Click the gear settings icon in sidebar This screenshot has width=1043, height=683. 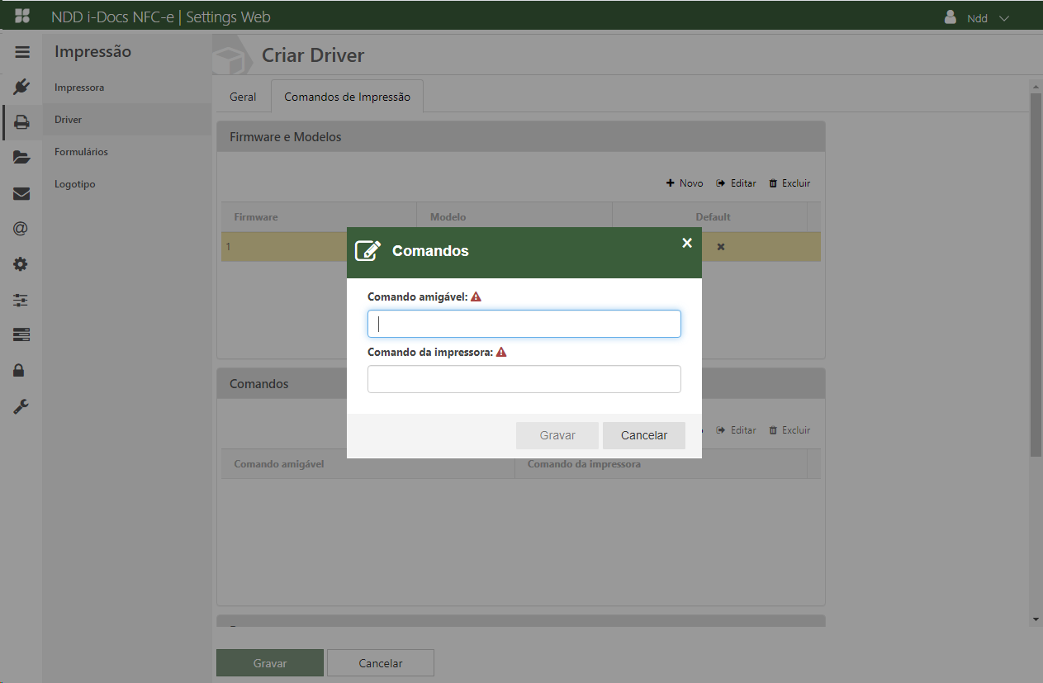[21, 264]
